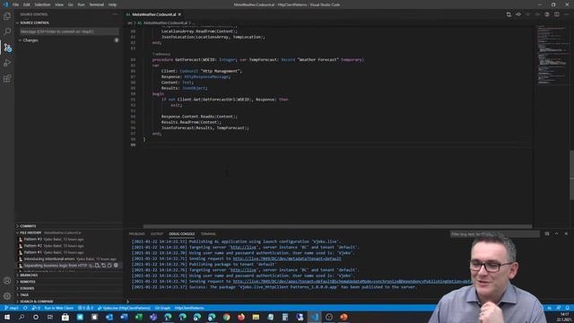Select the Source Control activity bar icon
574x323 pixels.
coord(7,48)
